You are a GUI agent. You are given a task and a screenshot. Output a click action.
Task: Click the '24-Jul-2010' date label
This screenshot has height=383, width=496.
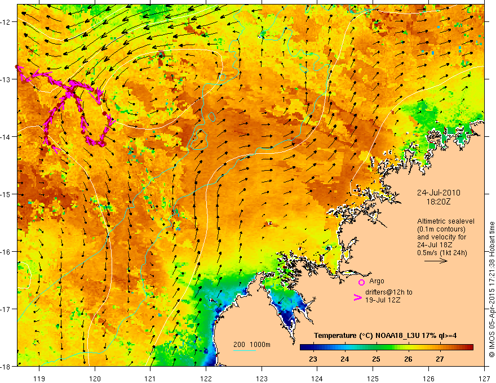point(439,193)
